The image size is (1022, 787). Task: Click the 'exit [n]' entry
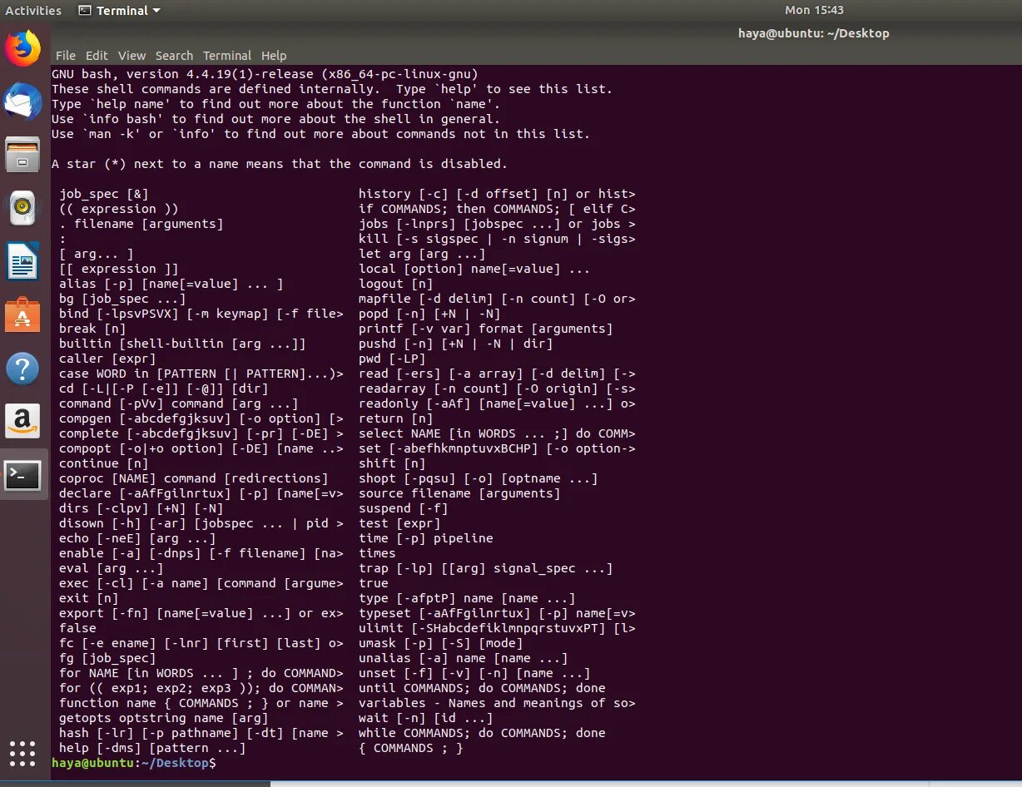coord(89,598)
